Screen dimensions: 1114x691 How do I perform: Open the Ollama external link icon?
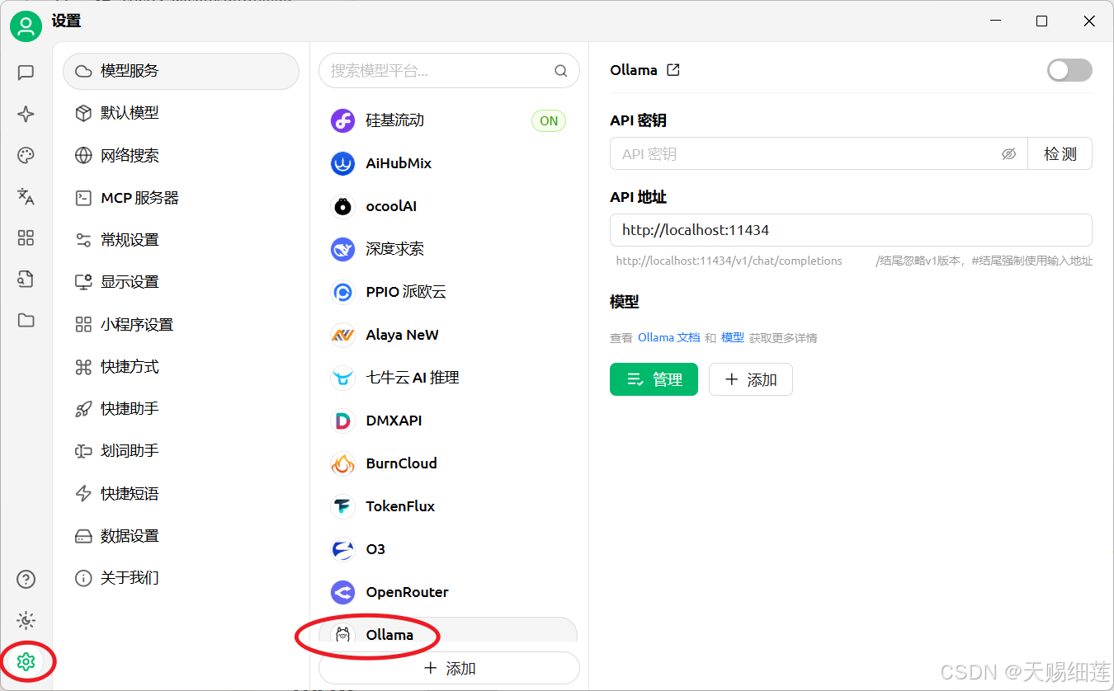point(673,70)
